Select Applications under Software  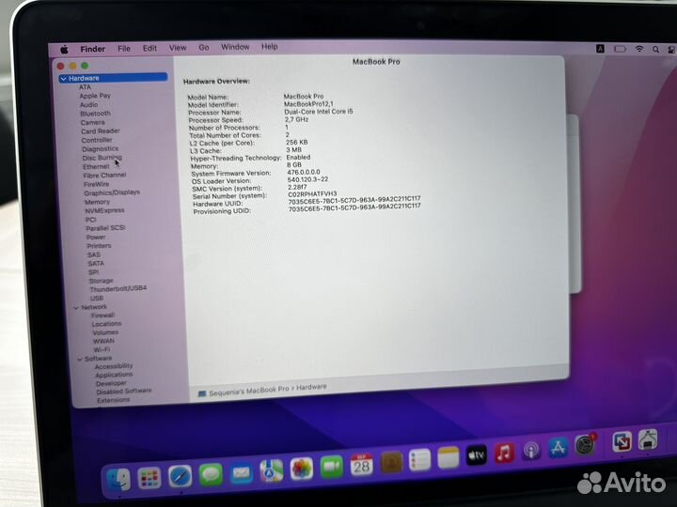tap(114, 375)
